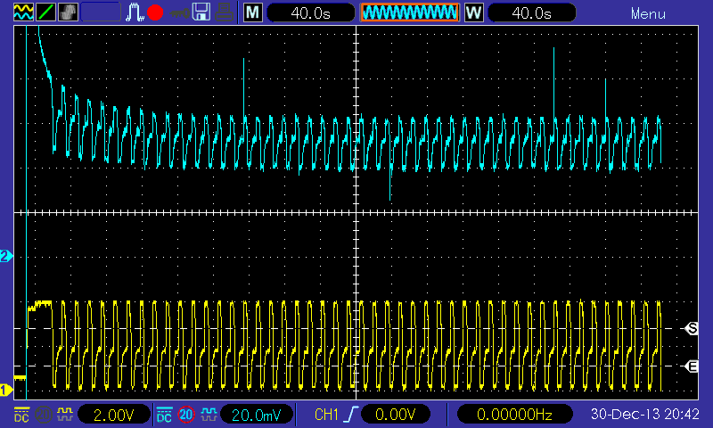Click the cyan CH2 DC coupling icon

164,415
